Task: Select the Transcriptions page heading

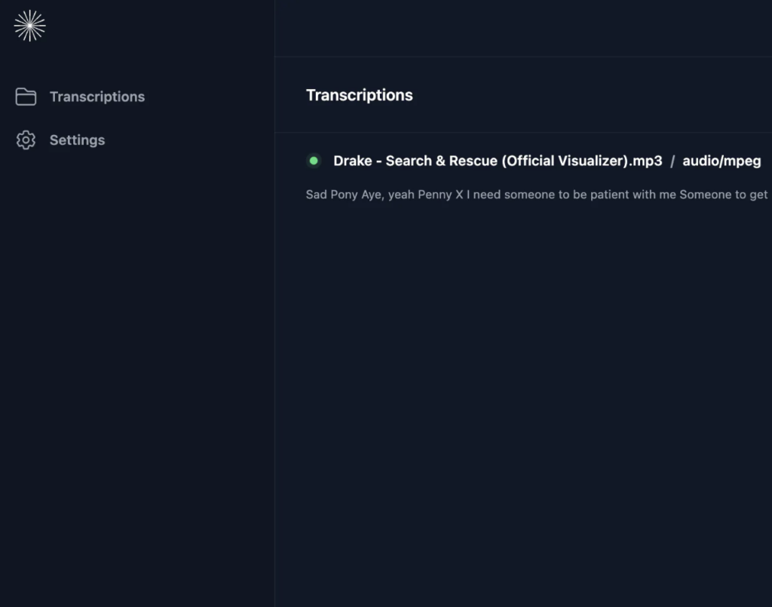Action: click(359, 95)
